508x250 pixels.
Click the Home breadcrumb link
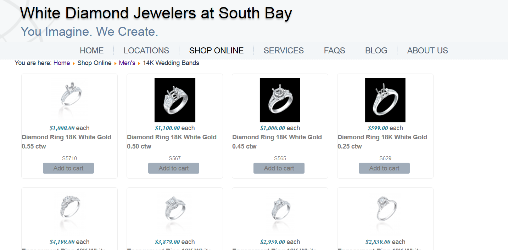pos(62,63)
